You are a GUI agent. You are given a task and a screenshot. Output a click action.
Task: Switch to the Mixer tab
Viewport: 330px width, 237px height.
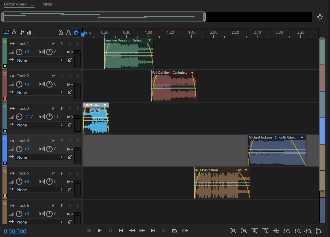[47, 4]
